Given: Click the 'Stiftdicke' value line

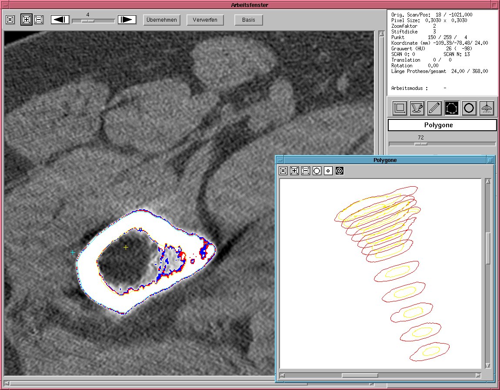Looking at the screenshot, I should (413, 32).
